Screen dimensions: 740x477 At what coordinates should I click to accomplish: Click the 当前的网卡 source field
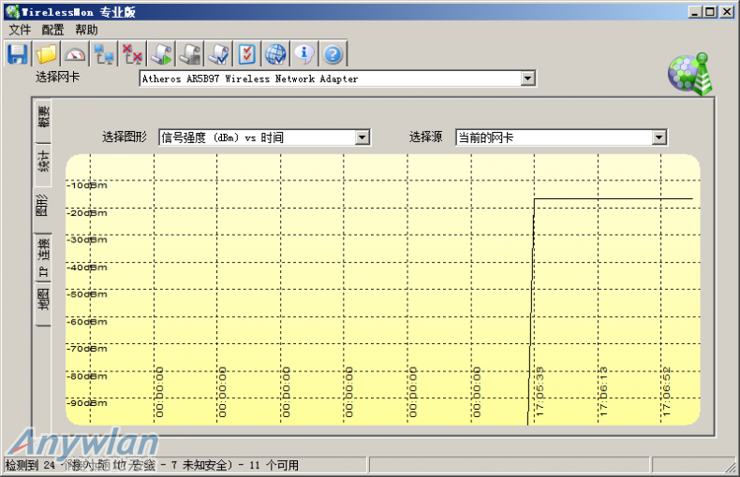[561, 137]
